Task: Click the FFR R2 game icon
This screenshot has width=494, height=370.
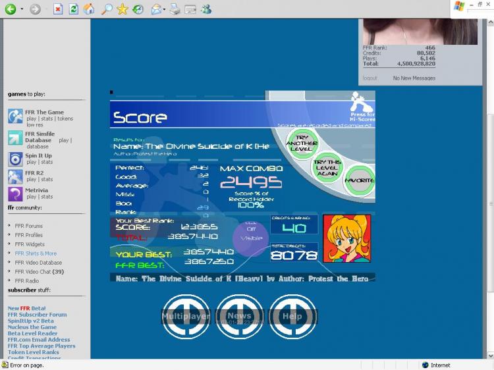Action: [15, 176]
